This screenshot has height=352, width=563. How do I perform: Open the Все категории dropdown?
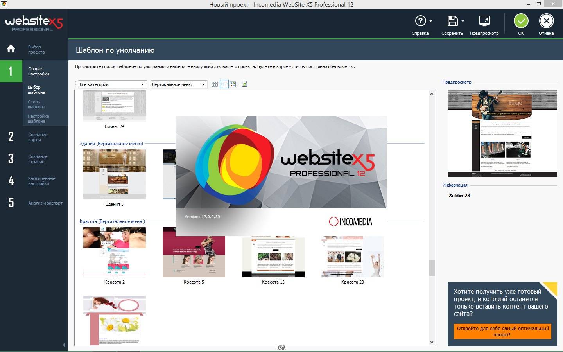click(112, 84)
